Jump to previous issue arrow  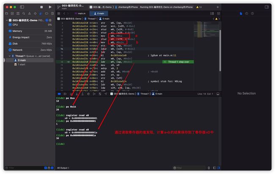tap(213, 19)
